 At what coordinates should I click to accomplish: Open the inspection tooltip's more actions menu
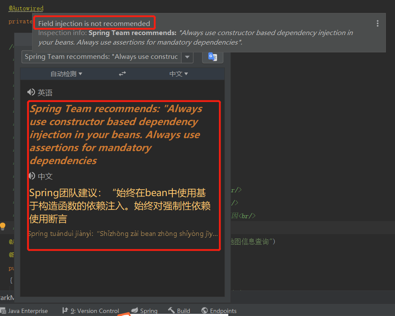(x=377, y=23)
